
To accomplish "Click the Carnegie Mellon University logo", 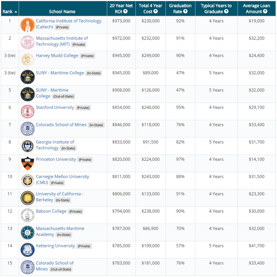I will 28,181.
